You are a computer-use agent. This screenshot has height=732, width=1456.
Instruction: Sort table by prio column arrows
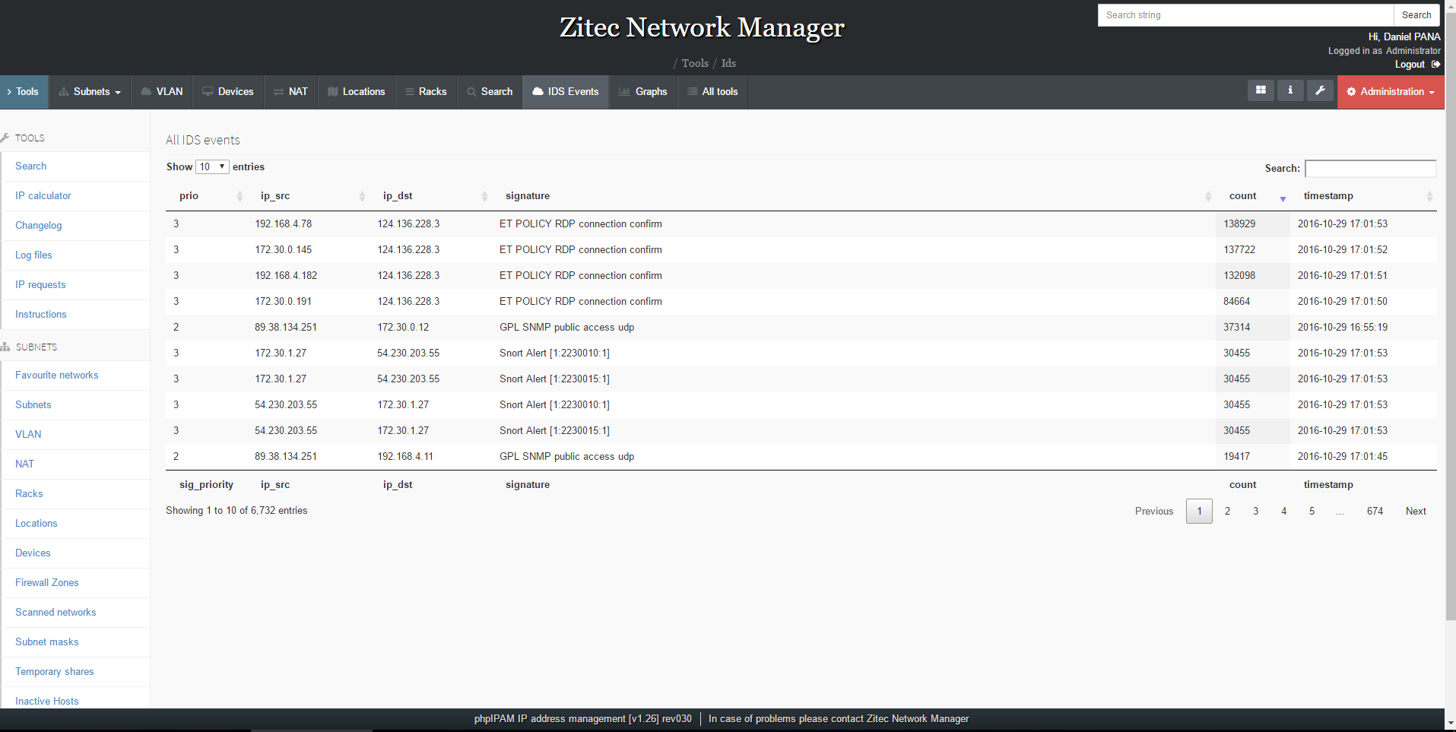[x=240, y=196]
